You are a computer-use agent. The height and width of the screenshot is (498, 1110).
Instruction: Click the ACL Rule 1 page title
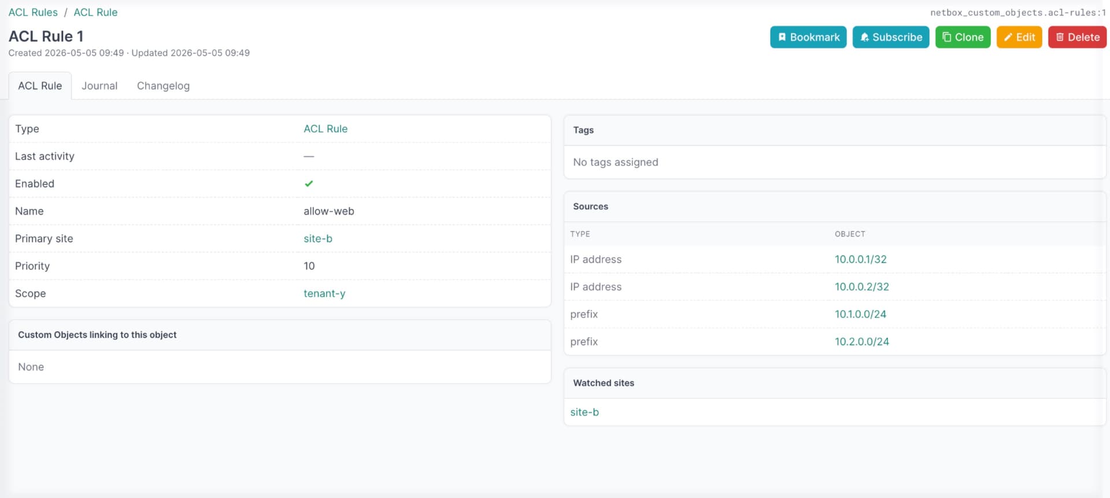(46, 36)
